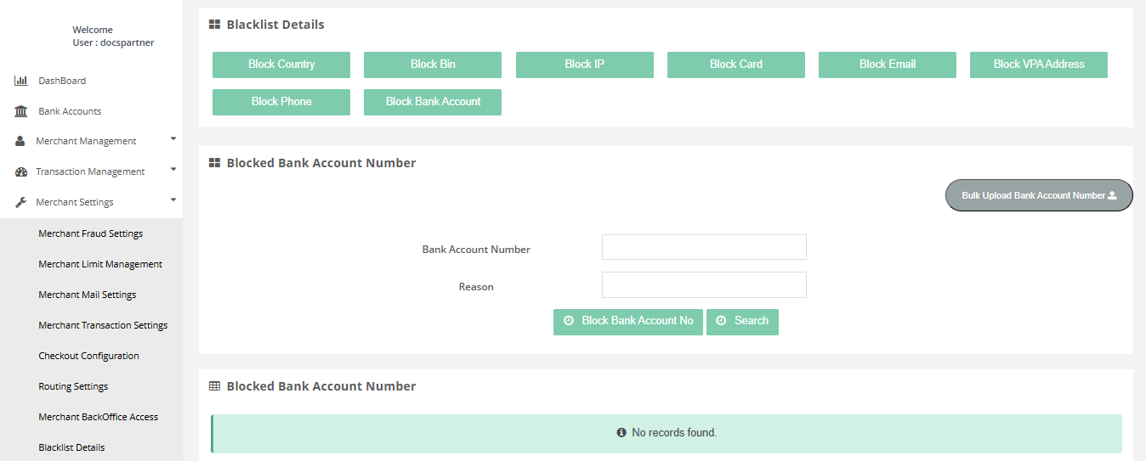Click the DashBoard bar chart icon
Screen dimensions: 1146x461
pyautogui.click(x=21, y=81)
